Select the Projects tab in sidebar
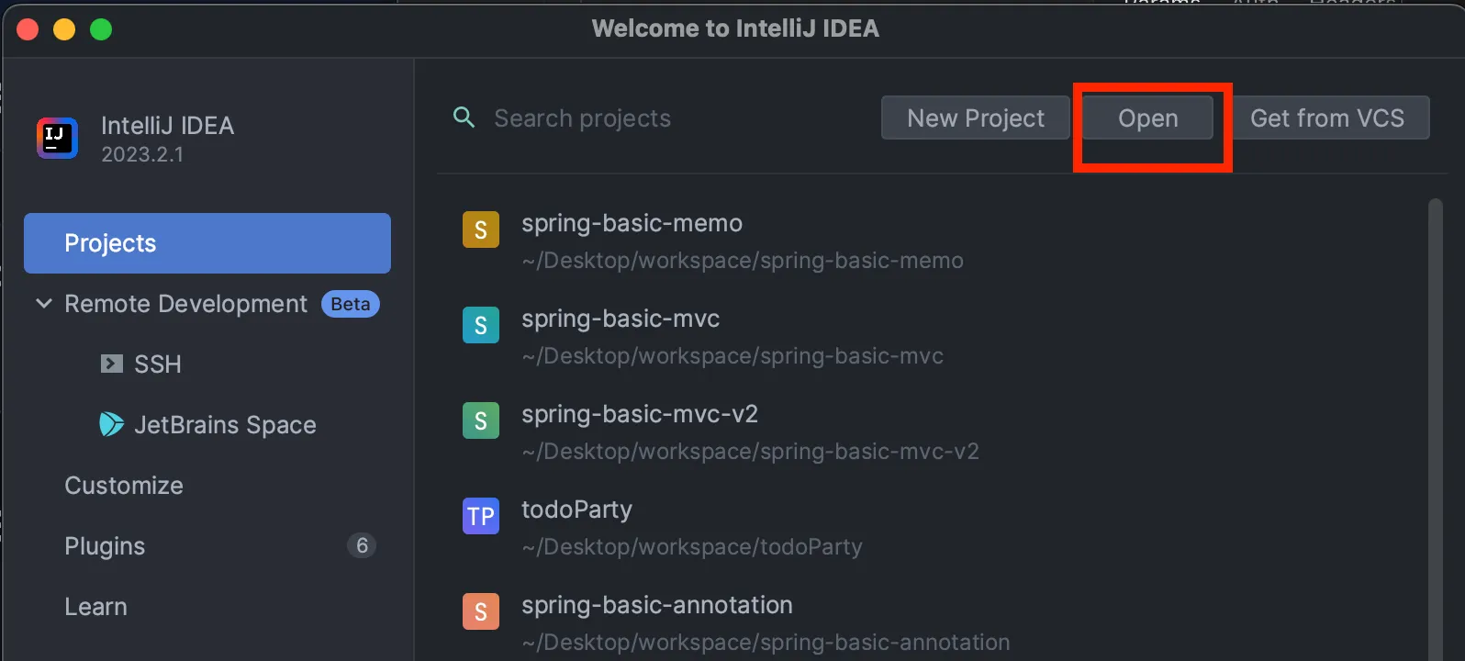Screen dimensions: 1465x661 (207, 243)
